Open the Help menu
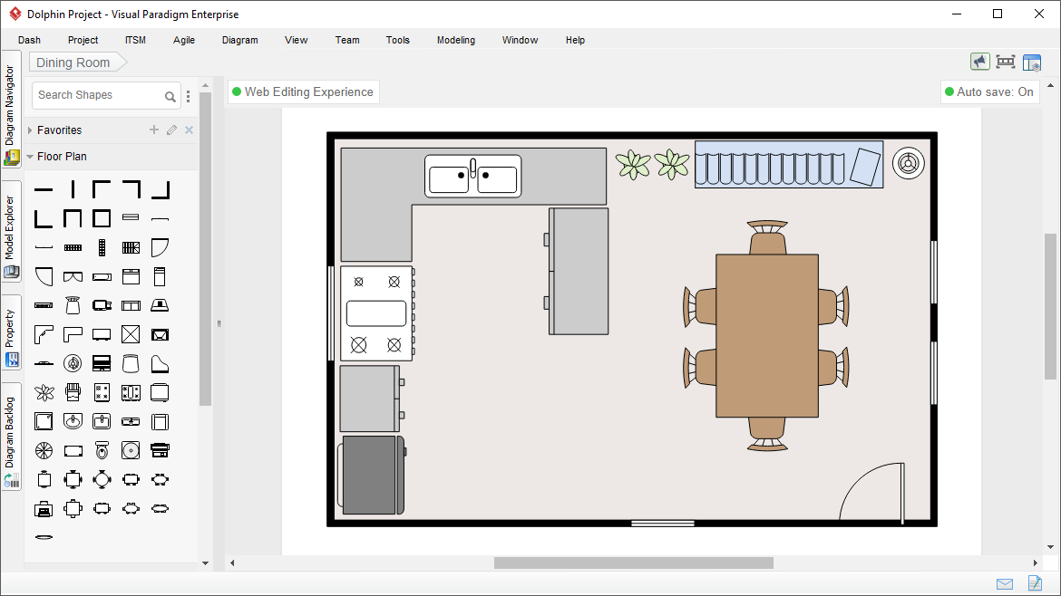Viewport: 1061px width, 596px height. [575, 40]
